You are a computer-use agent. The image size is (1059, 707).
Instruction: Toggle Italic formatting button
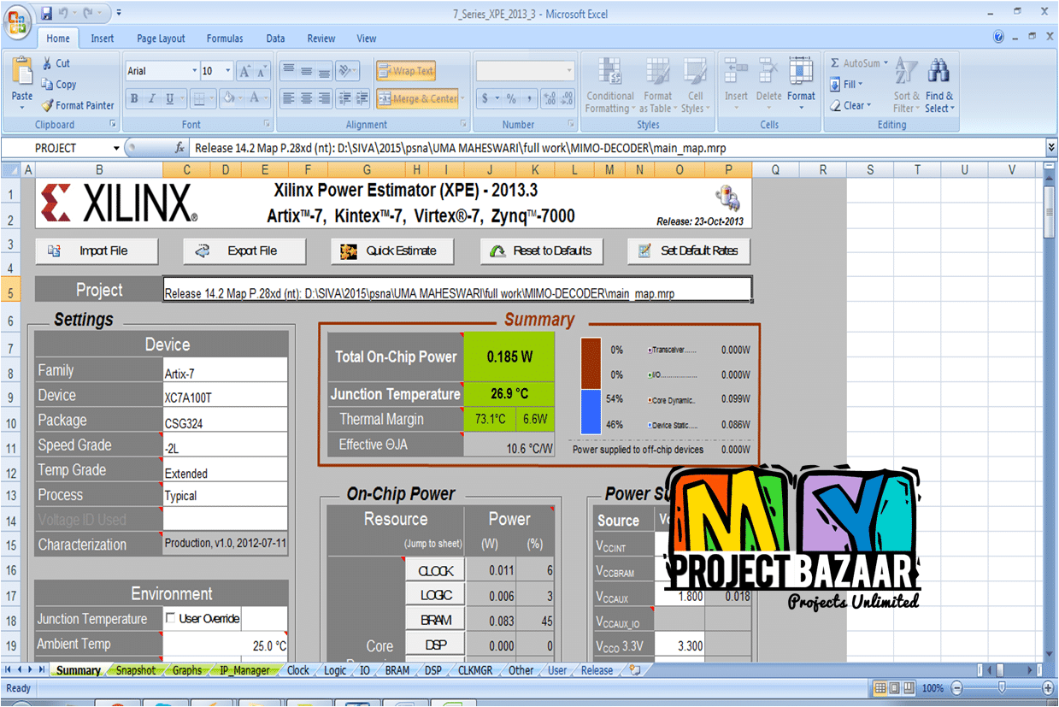pyautogui.click(x=152, y=98)
